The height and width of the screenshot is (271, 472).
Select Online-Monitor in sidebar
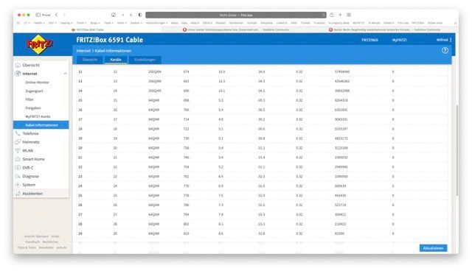pos(37,82)
